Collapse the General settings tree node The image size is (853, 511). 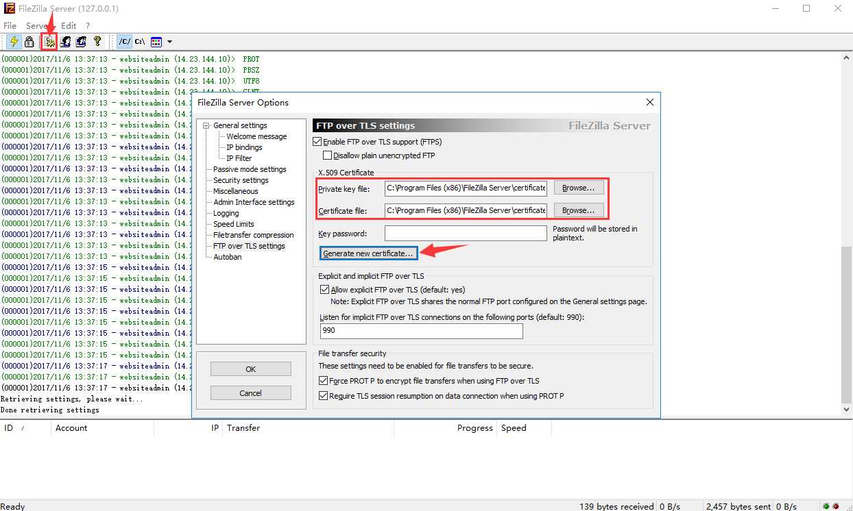[x=206, y=125]
